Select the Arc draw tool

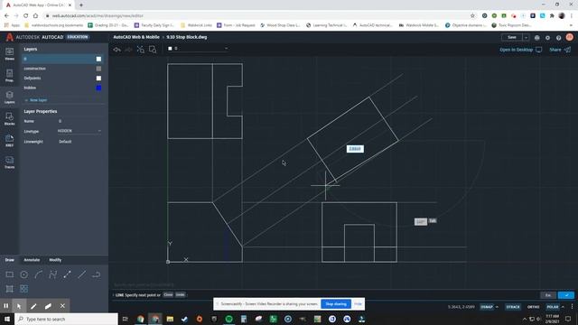coord(38,274)
